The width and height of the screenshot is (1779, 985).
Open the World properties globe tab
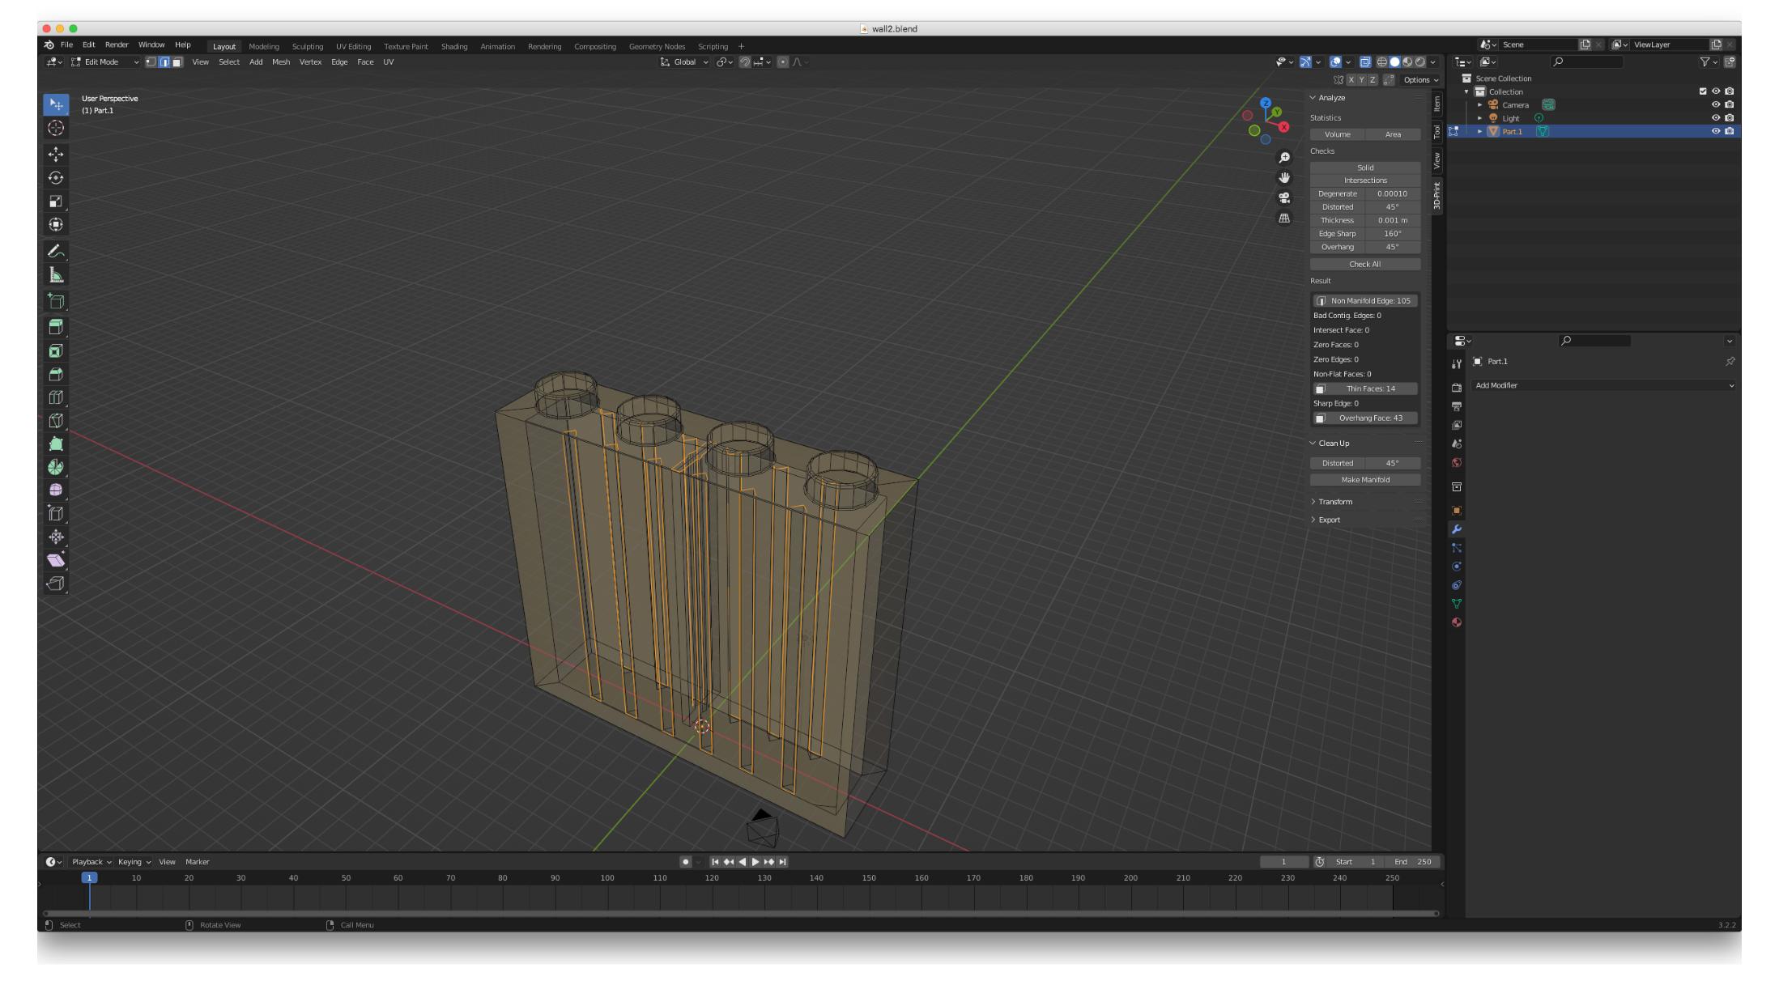click(x=1457, y=463)
